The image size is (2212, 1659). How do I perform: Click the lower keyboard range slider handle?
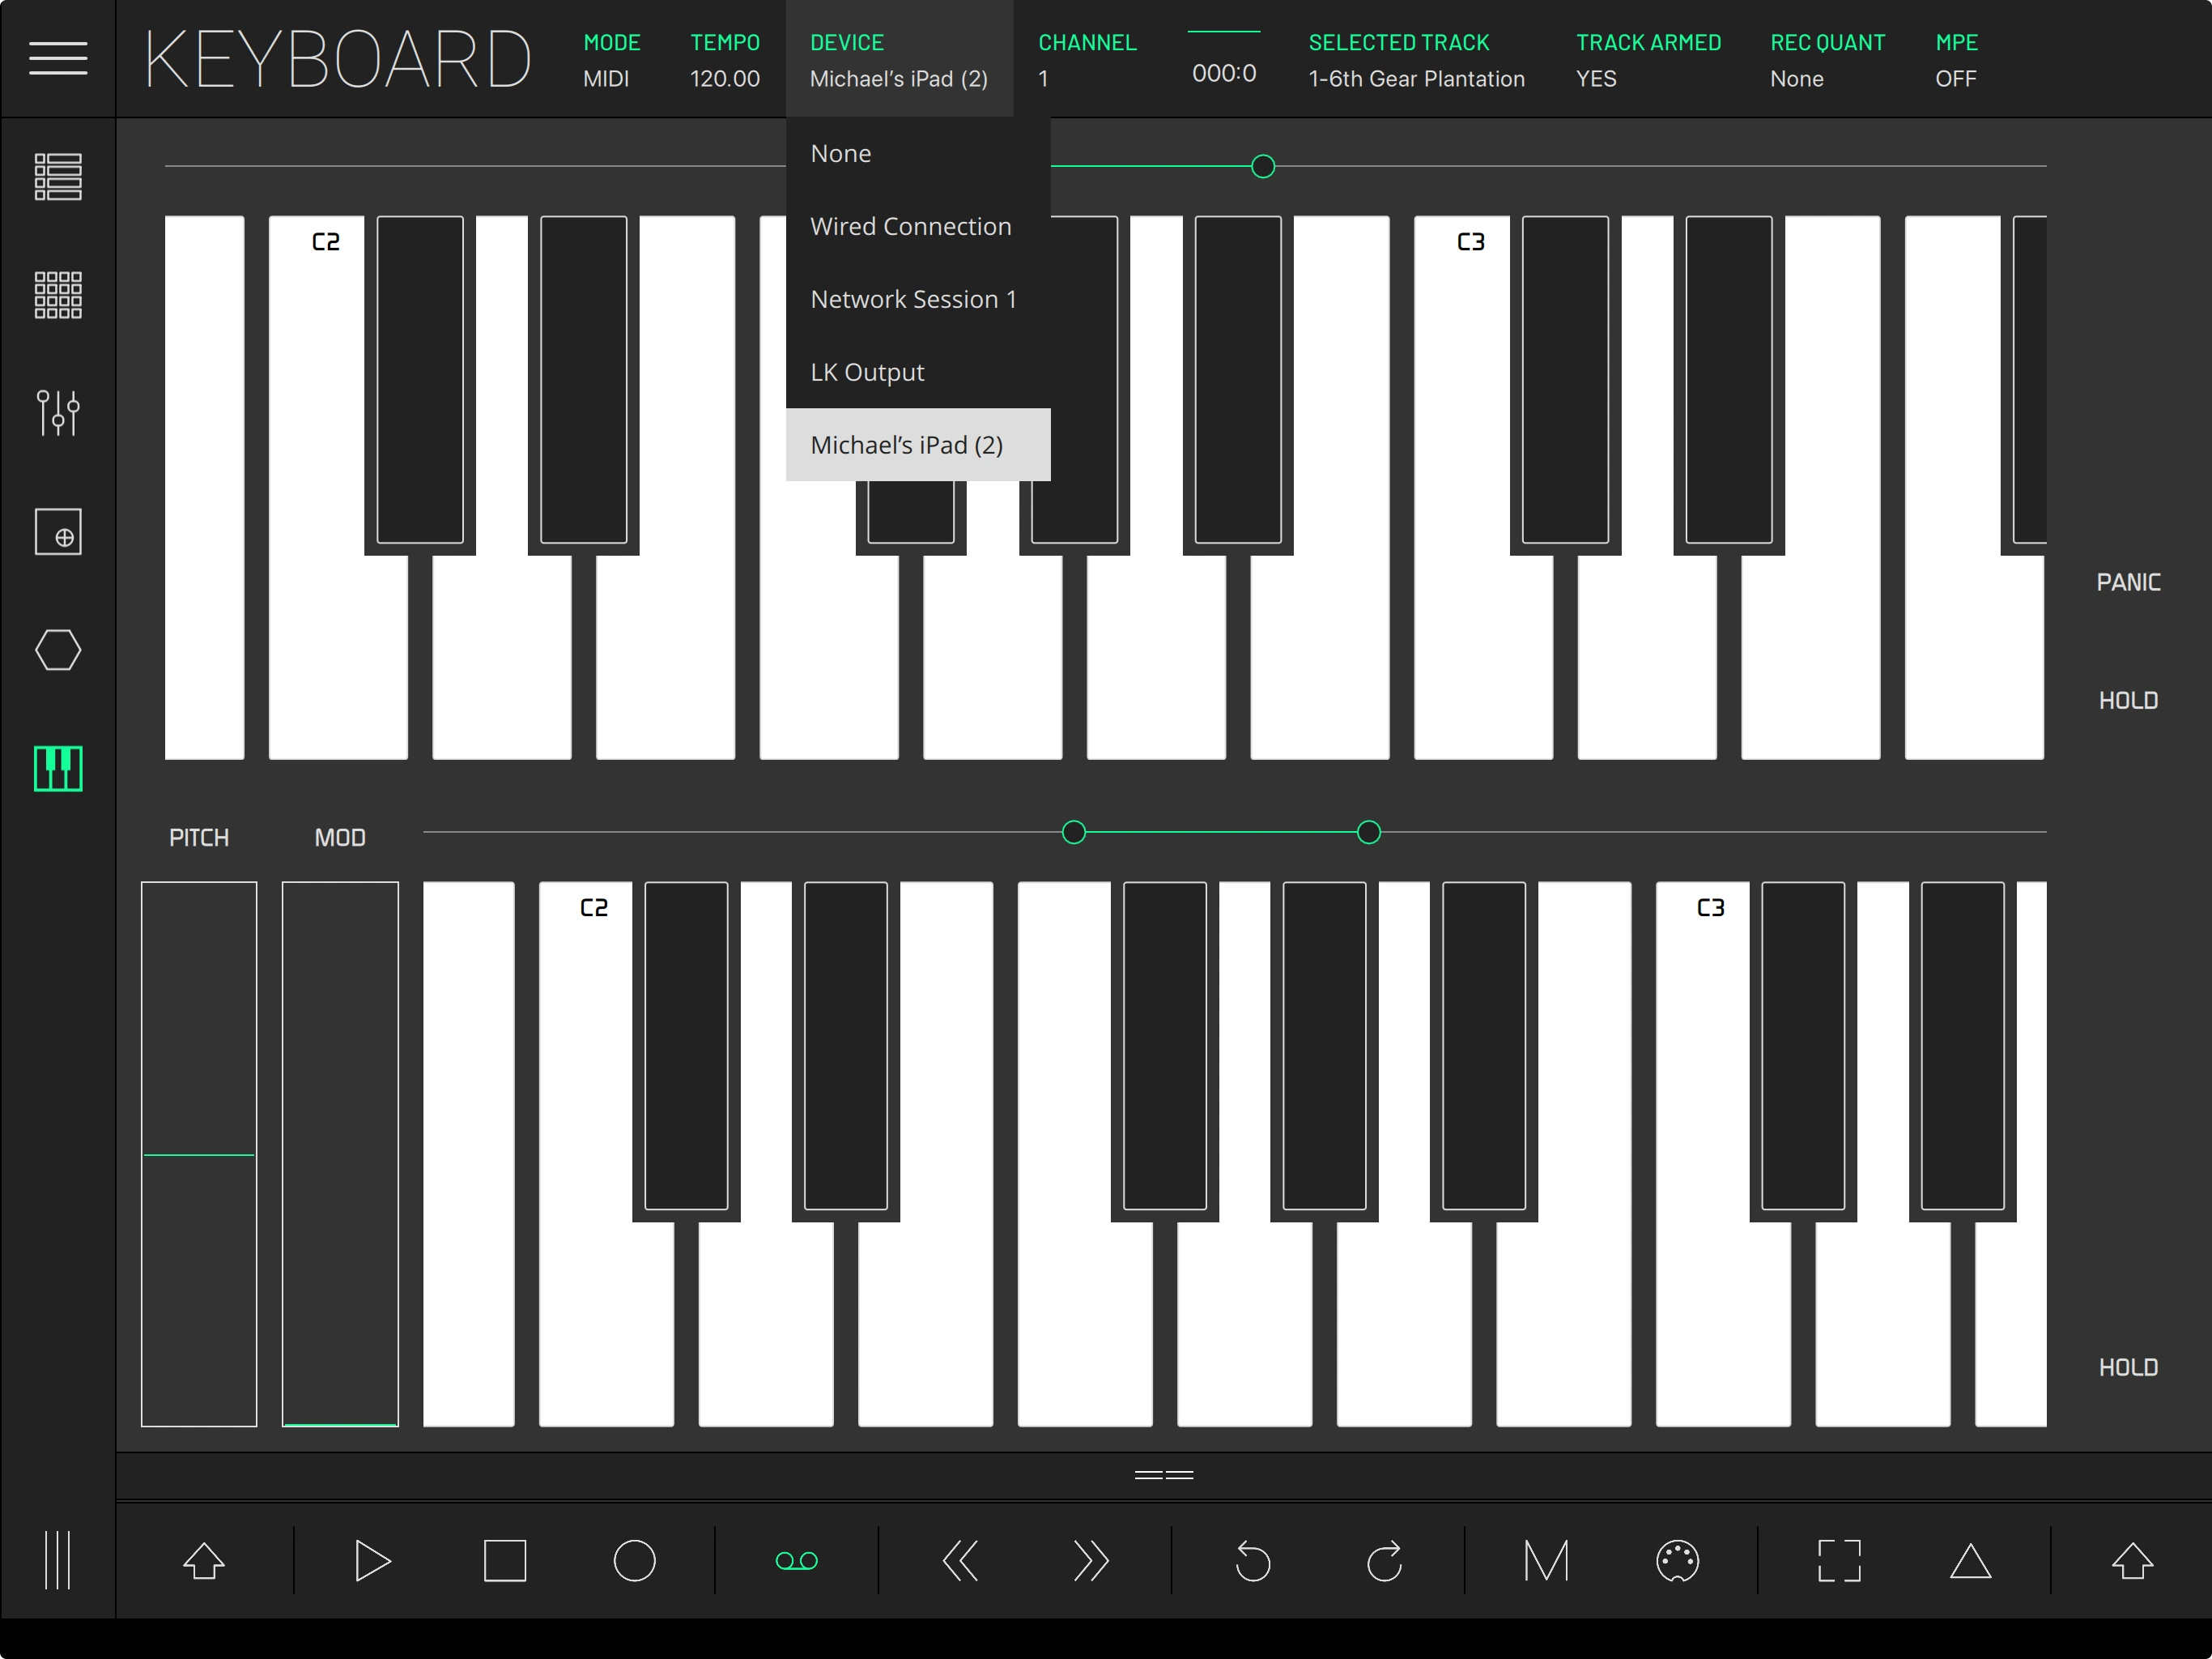tap(1073, 833)
